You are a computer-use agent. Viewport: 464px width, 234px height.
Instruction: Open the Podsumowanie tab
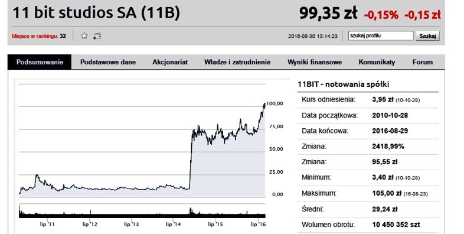click(40, 62)
